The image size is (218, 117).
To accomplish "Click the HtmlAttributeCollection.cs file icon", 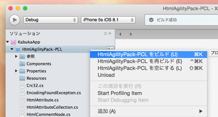I will 22,107.
